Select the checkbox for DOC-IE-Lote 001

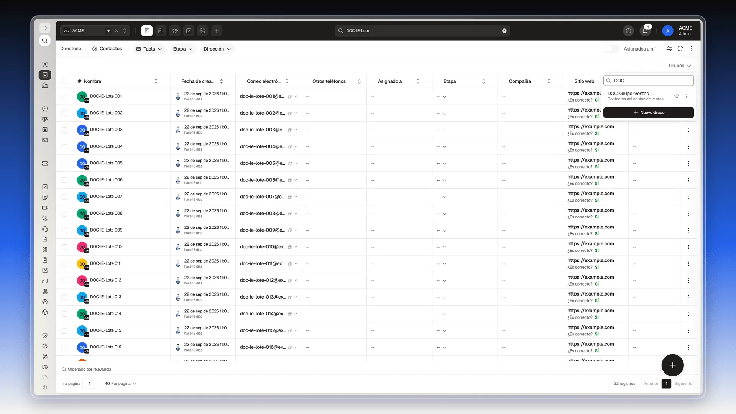coord(64,97)
